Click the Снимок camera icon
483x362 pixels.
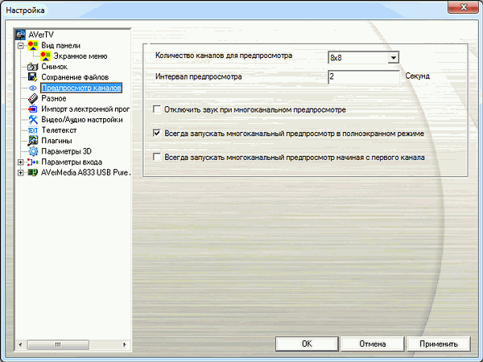point(33,67)
